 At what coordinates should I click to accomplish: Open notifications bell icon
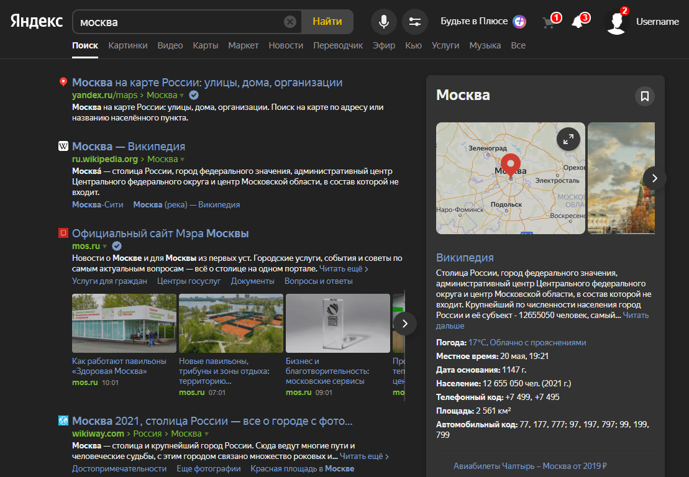[x=577, y=22]
